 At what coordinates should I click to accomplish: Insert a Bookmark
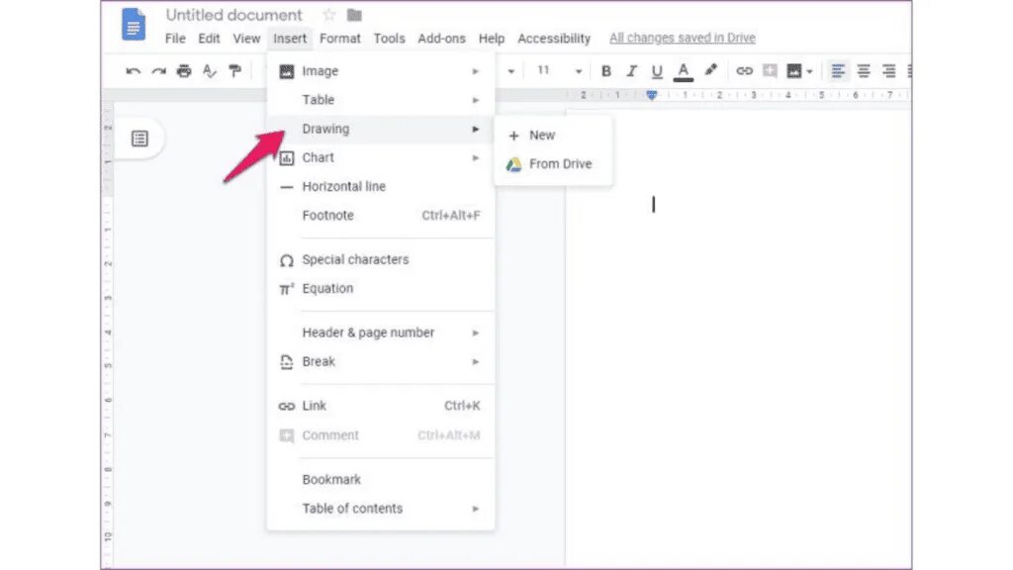click(381, 480)
